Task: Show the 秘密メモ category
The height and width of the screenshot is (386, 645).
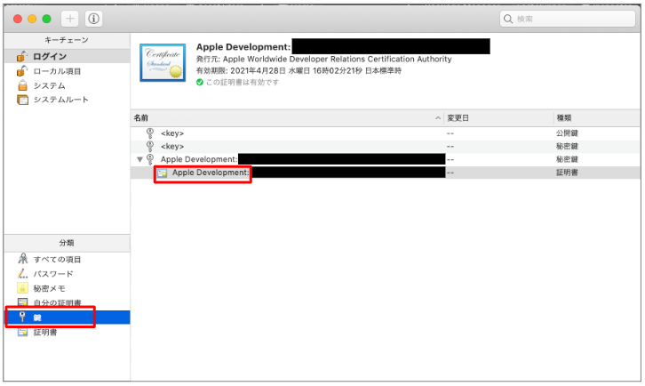Action: click(x=67, y=288)
